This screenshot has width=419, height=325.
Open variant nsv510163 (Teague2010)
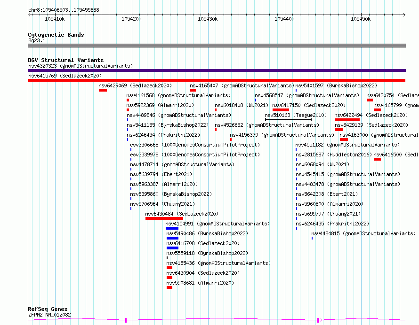pos(296,115)
